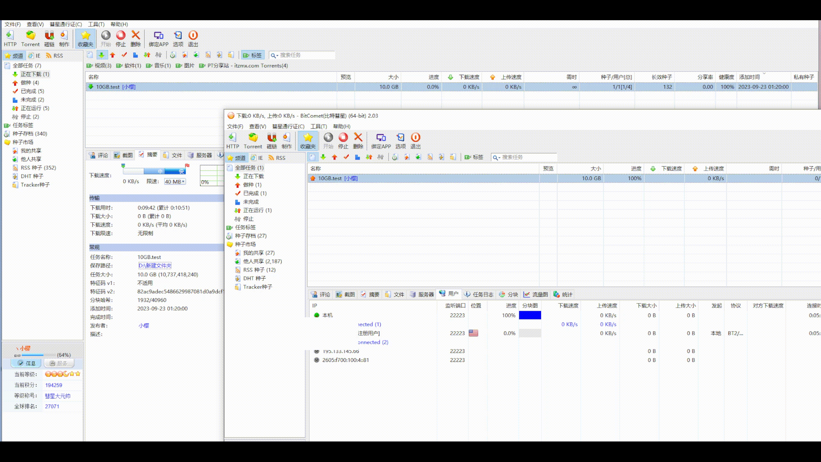The height and width of the screenshot is (462, 821).
Task: Open 彗星通行证(C) menu in back window
Action: point(66,24)
